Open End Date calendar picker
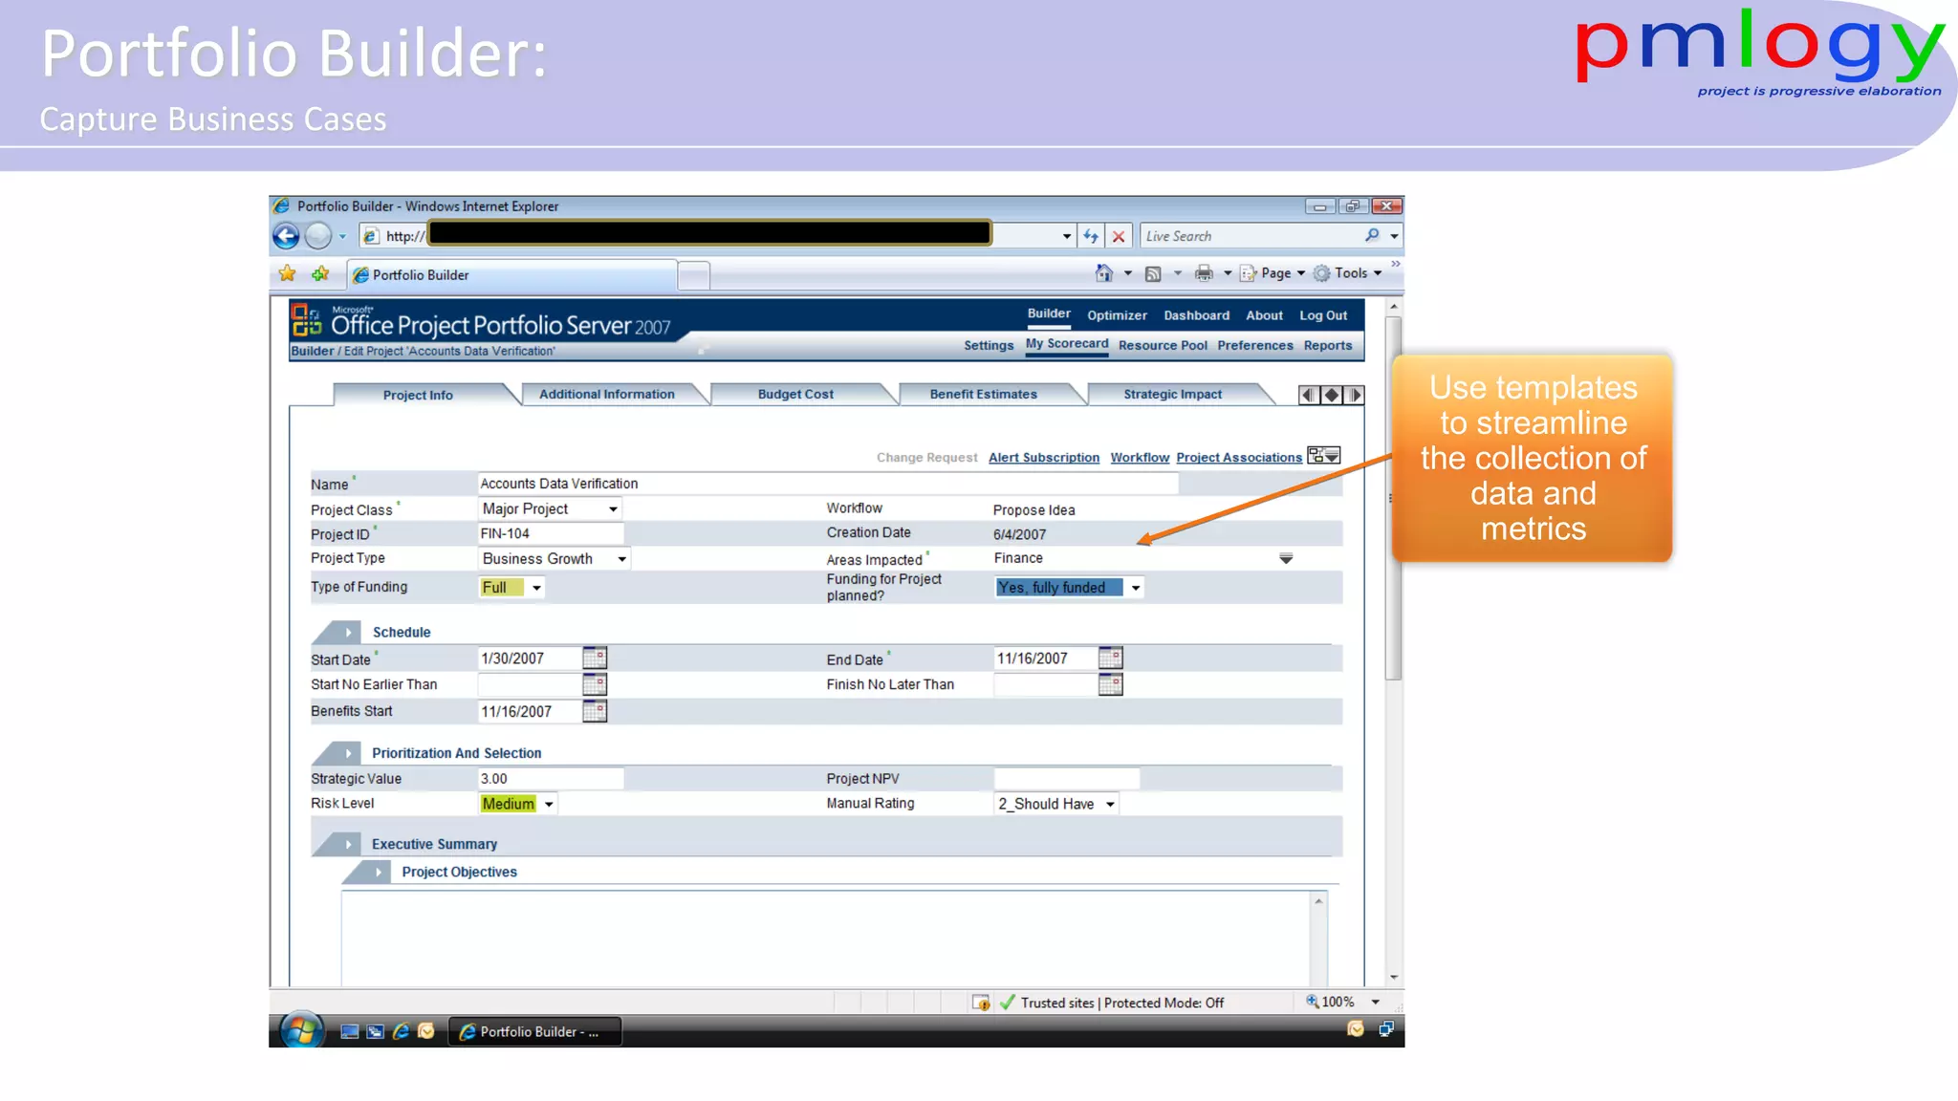The width and height of the screenshot is (1958, 1101). (1110, 658)
